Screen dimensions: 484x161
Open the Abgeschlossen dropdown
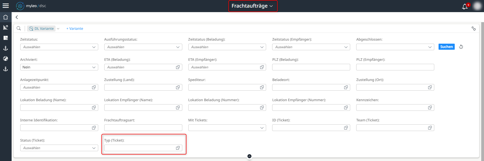[395, 47]
